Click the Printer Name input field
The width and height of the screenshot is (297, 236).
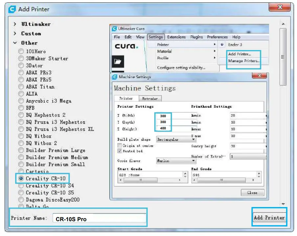pos(99,218)
